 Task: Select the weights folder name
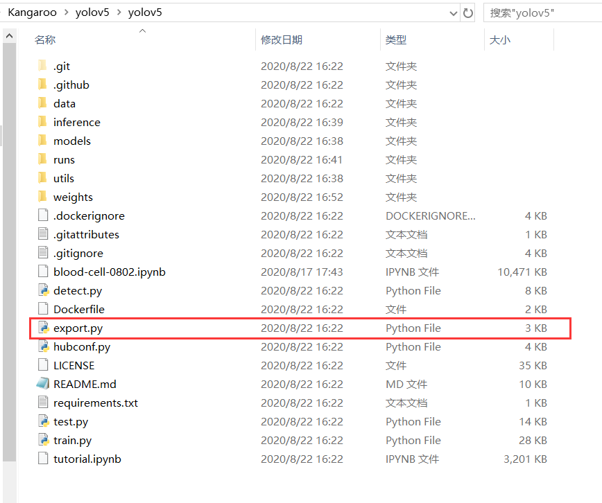click(x=74, y=197)
